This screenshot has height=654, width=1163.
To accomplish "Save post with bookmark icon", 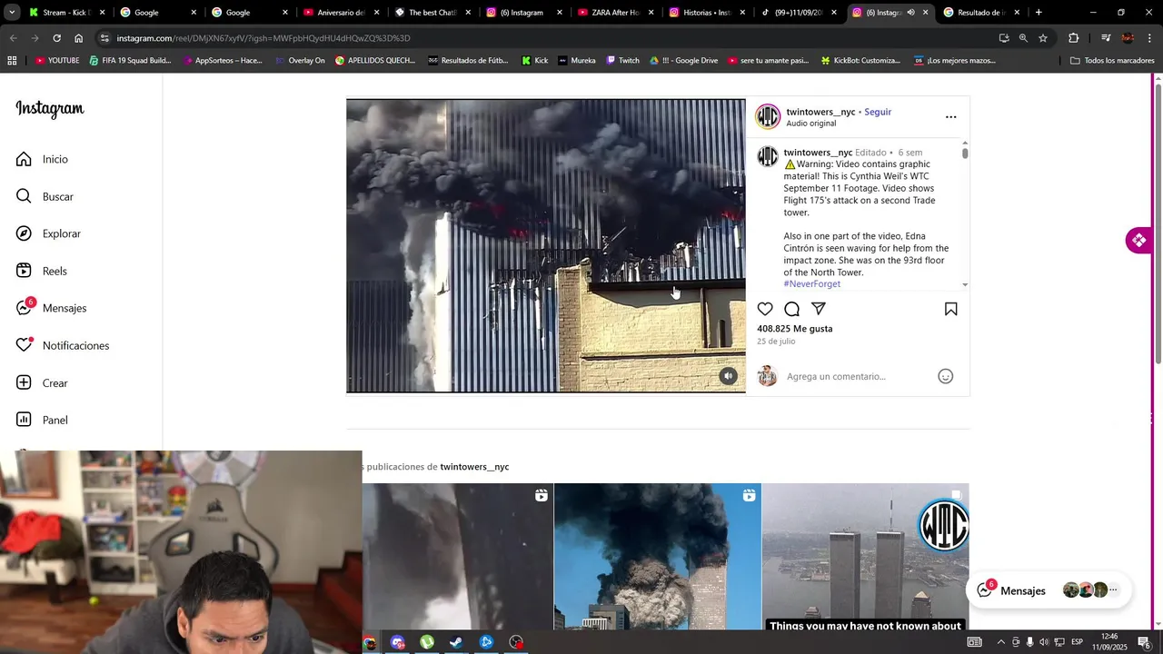I will pyautogui.click(x=950, y=309).
